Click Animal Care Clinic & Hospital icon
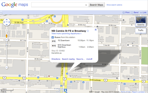 pos(124,20)
